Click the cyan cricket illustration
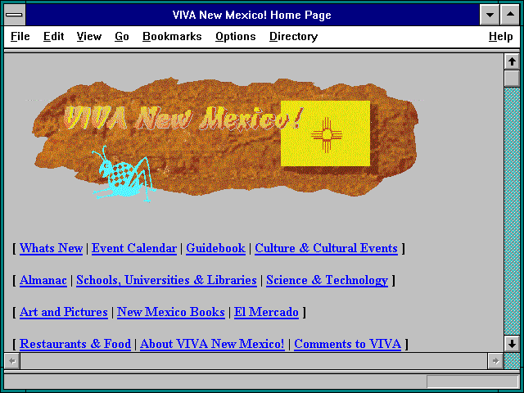The height and width of the screenshot is (393, 524). (x=124, y=174)
